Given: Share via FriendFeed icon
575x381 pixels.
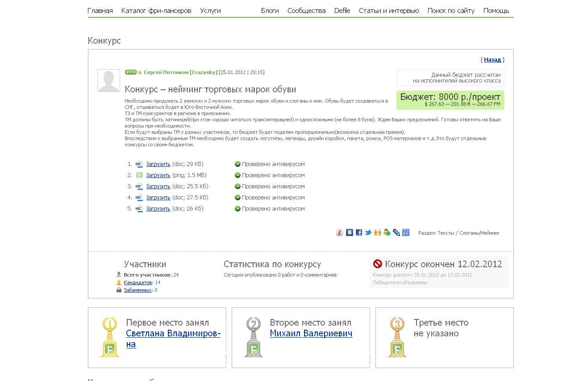Looking at the screenshot, I should click(406, 232).
